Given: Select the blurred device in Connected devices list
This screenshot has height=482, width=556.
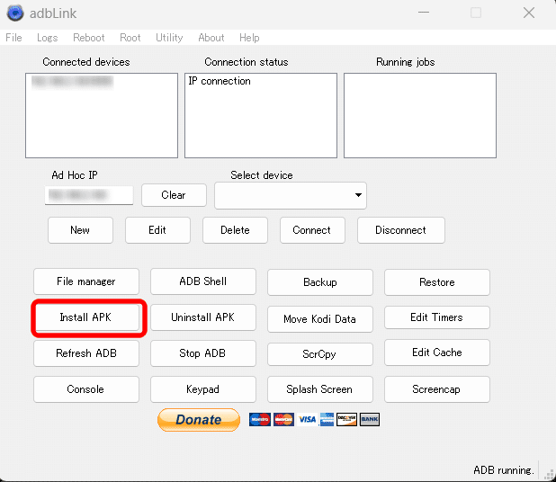Looking at the screenshot, I should point(72,82).
